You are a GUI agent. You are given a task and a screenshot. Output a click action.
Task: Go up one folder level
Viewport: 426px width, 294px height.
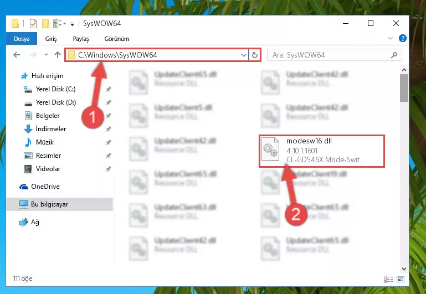58,55
